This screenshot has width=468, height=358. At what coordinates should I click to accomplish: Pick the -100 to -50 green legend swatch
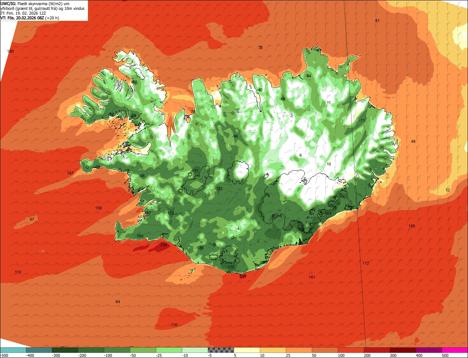pos(117,350)
